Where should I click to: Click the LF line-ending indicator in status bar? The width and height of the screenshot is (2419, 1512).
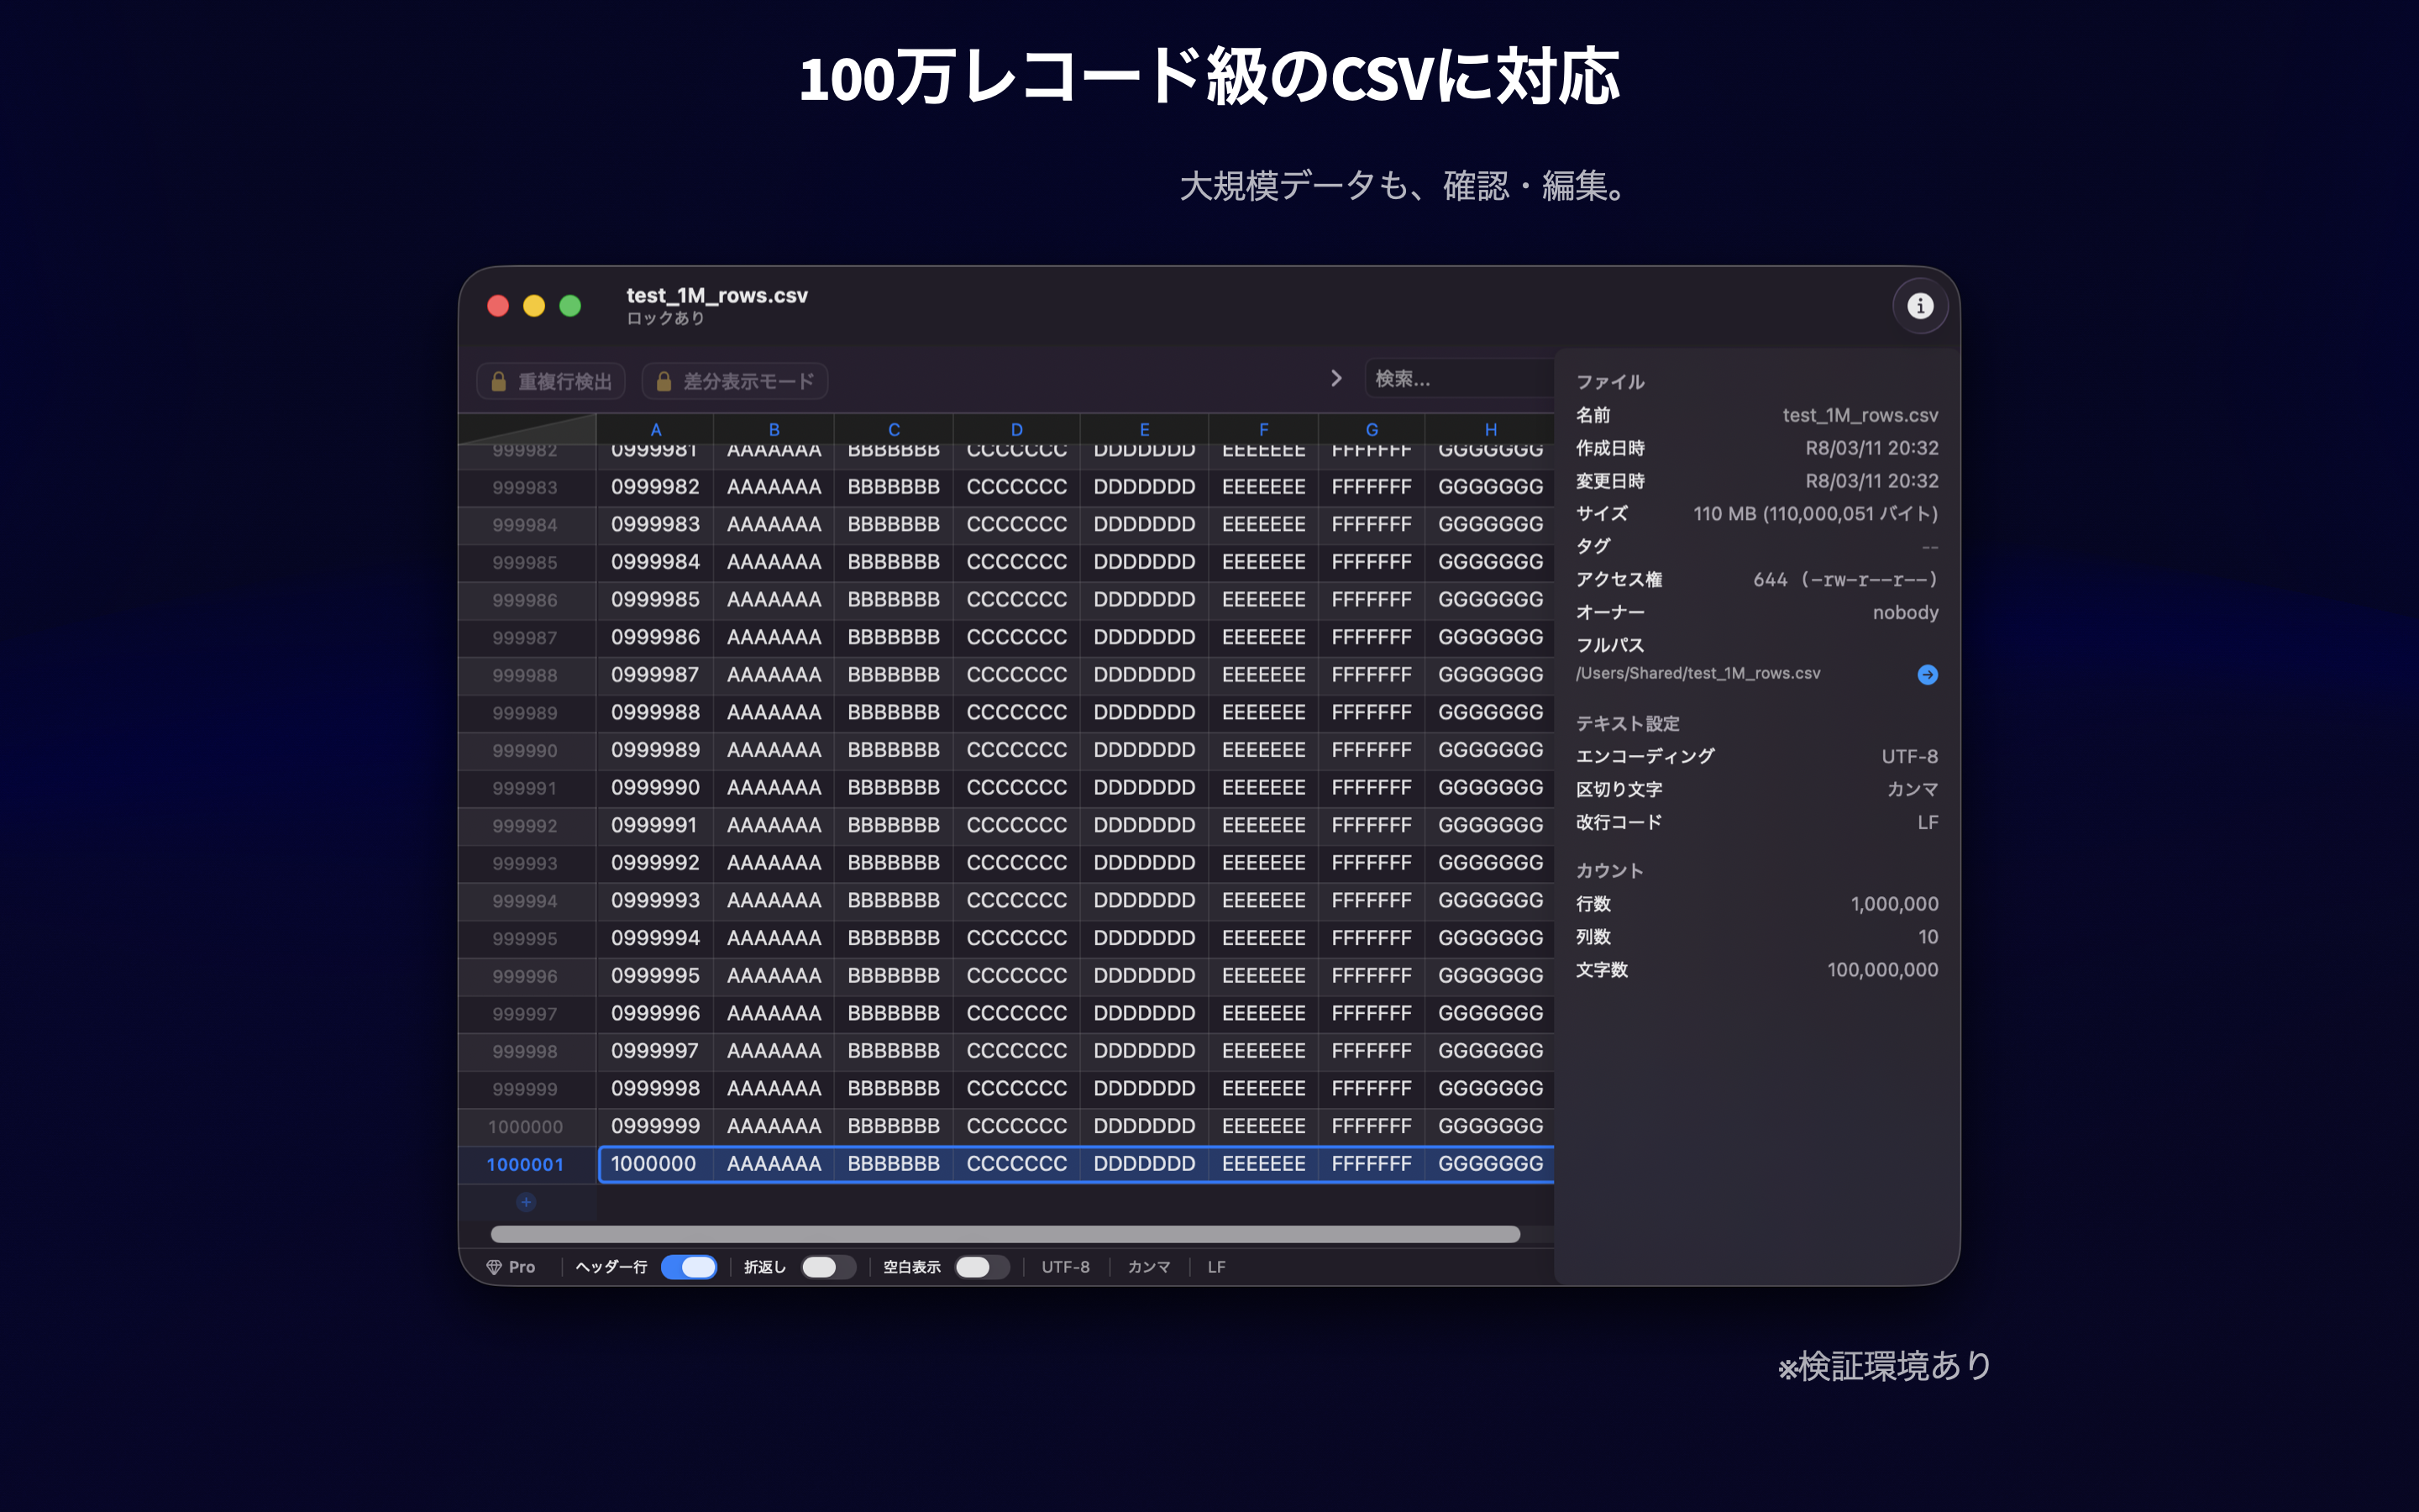(x=1215, y=1266)
